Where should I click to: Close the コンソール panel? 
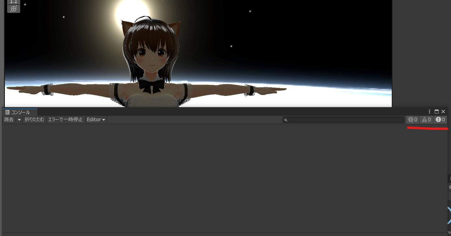pos(443,112)
